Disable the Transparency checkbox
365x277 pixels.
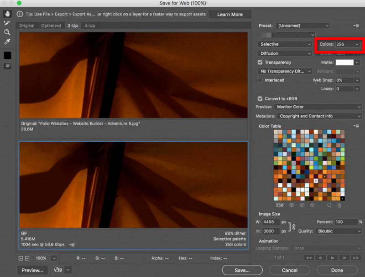(260, 62)
